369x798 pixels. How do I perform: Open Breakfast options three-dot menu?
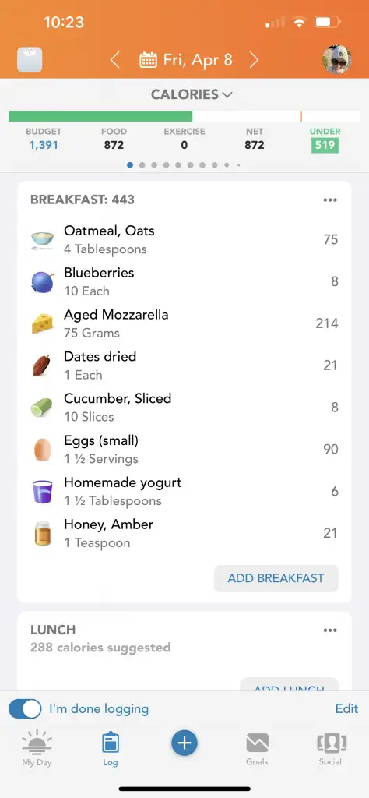330,199
